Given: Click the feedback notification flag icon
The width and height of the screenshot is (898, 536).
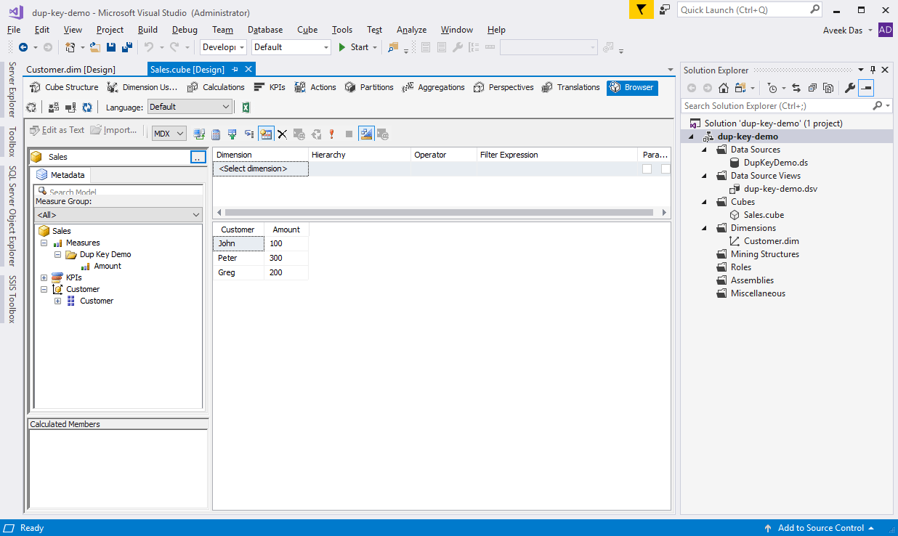Looking at the screenshot, I should 641,9.
